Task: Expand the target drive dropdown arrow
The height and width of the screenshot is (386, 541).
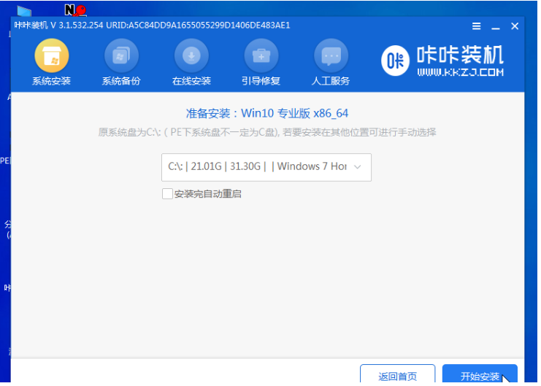Action: (x=358, y=167)
